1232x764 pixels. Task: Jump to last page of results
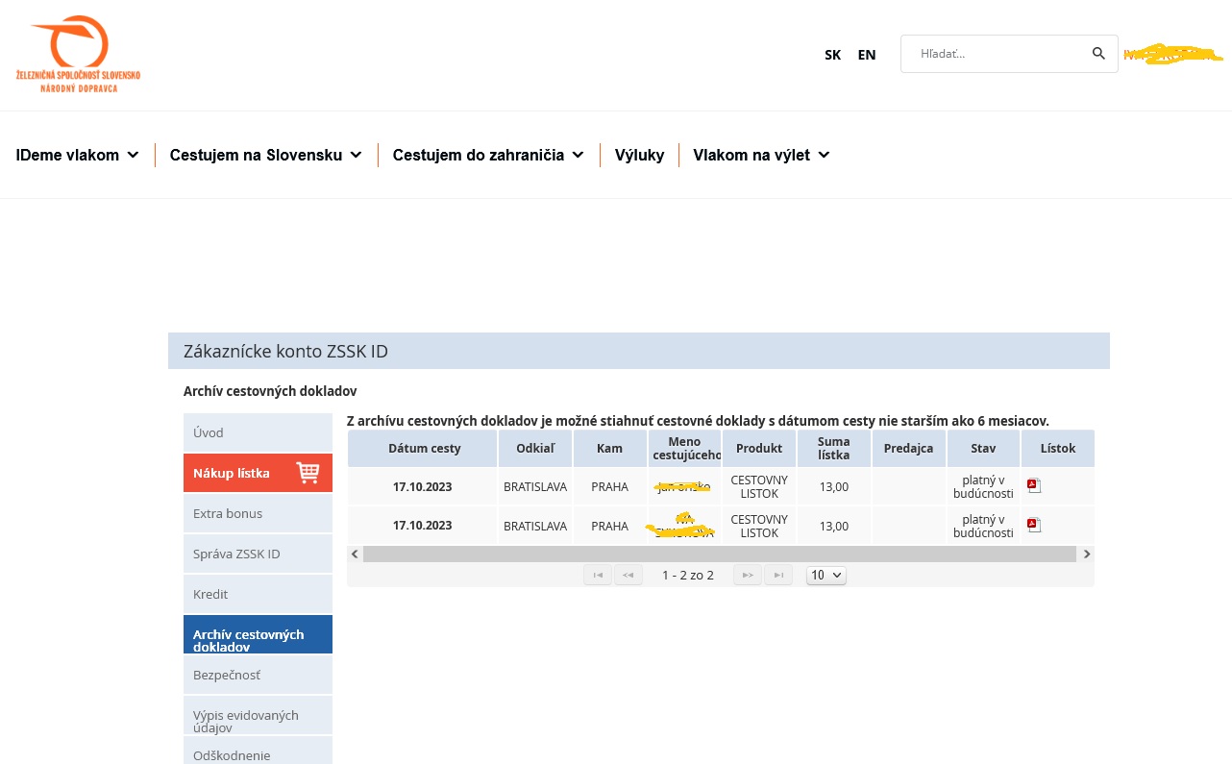coord(778,575)
